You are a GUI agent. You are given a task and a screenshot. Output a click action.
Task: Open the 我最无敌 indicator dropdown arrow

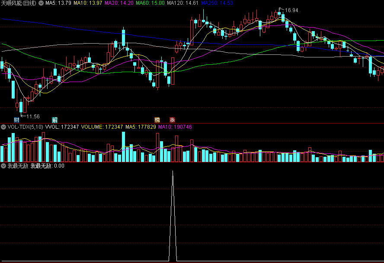[x=3, y=166]
